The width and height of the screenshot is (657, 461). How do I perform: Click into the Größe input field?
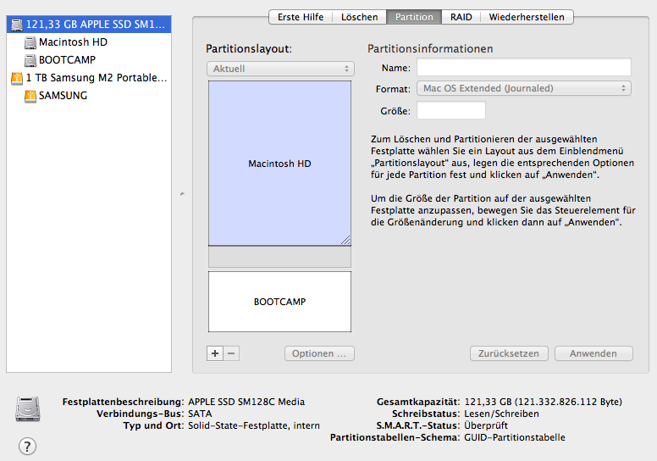[x=451, y=110]
